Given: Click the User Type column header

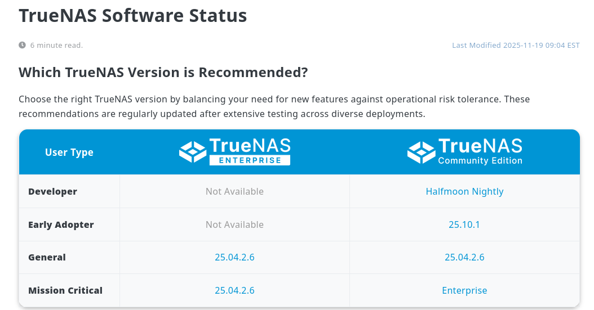Looking at the screenshot, I should [x=69, y=152].
